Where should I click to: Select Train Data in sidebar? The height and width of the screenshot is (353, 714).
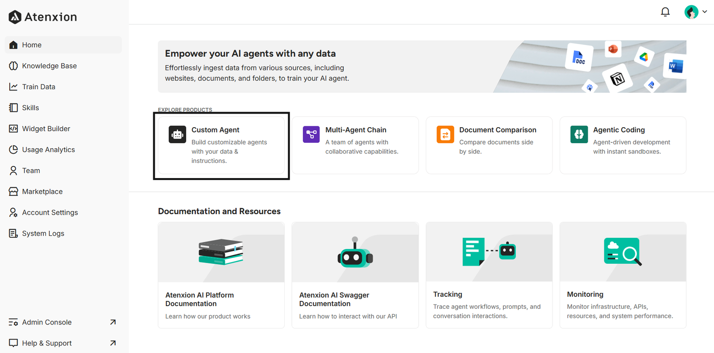click(x=63, y=87)
